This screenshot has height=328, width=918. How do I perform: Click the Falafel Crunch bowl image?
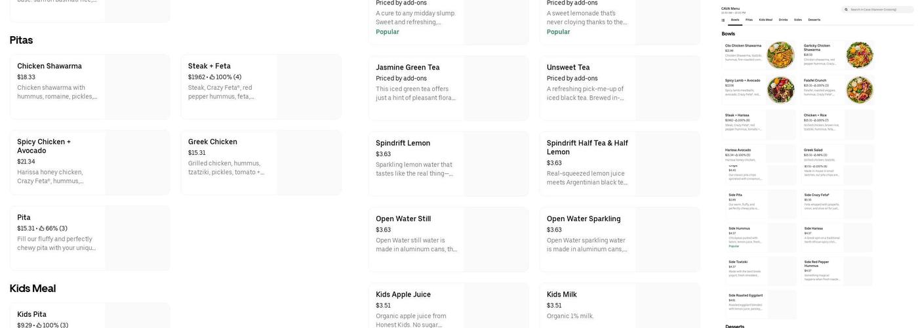859,90
